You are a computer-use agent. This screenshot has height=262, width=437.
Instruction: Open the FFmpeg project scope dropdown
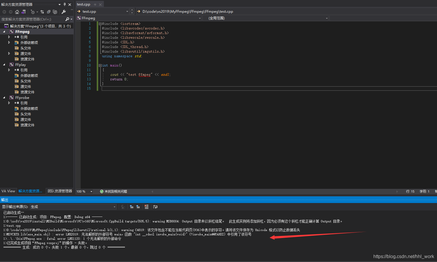200,18
